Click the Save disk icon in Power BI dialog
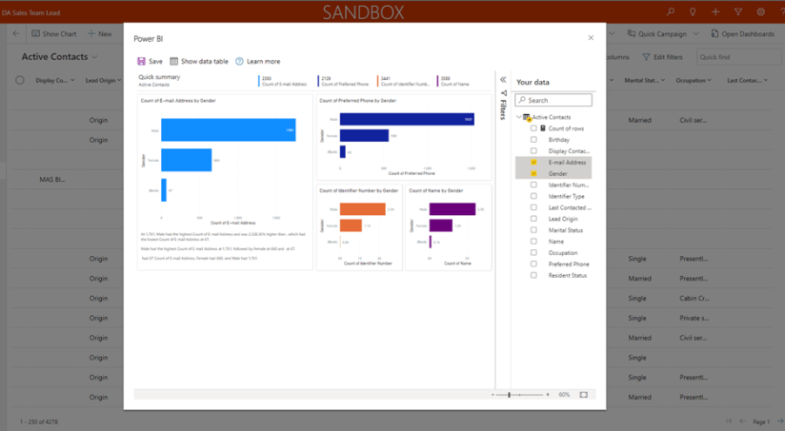This screenshot has width=785, height=431. click(x=141, y=61)
